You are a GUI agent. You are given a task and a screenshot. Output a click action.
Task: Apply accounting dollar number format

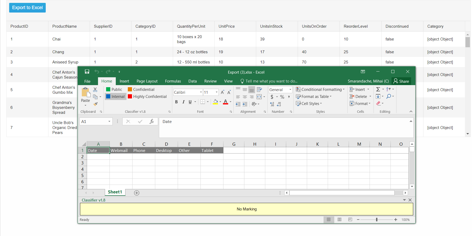coord(272,97)
